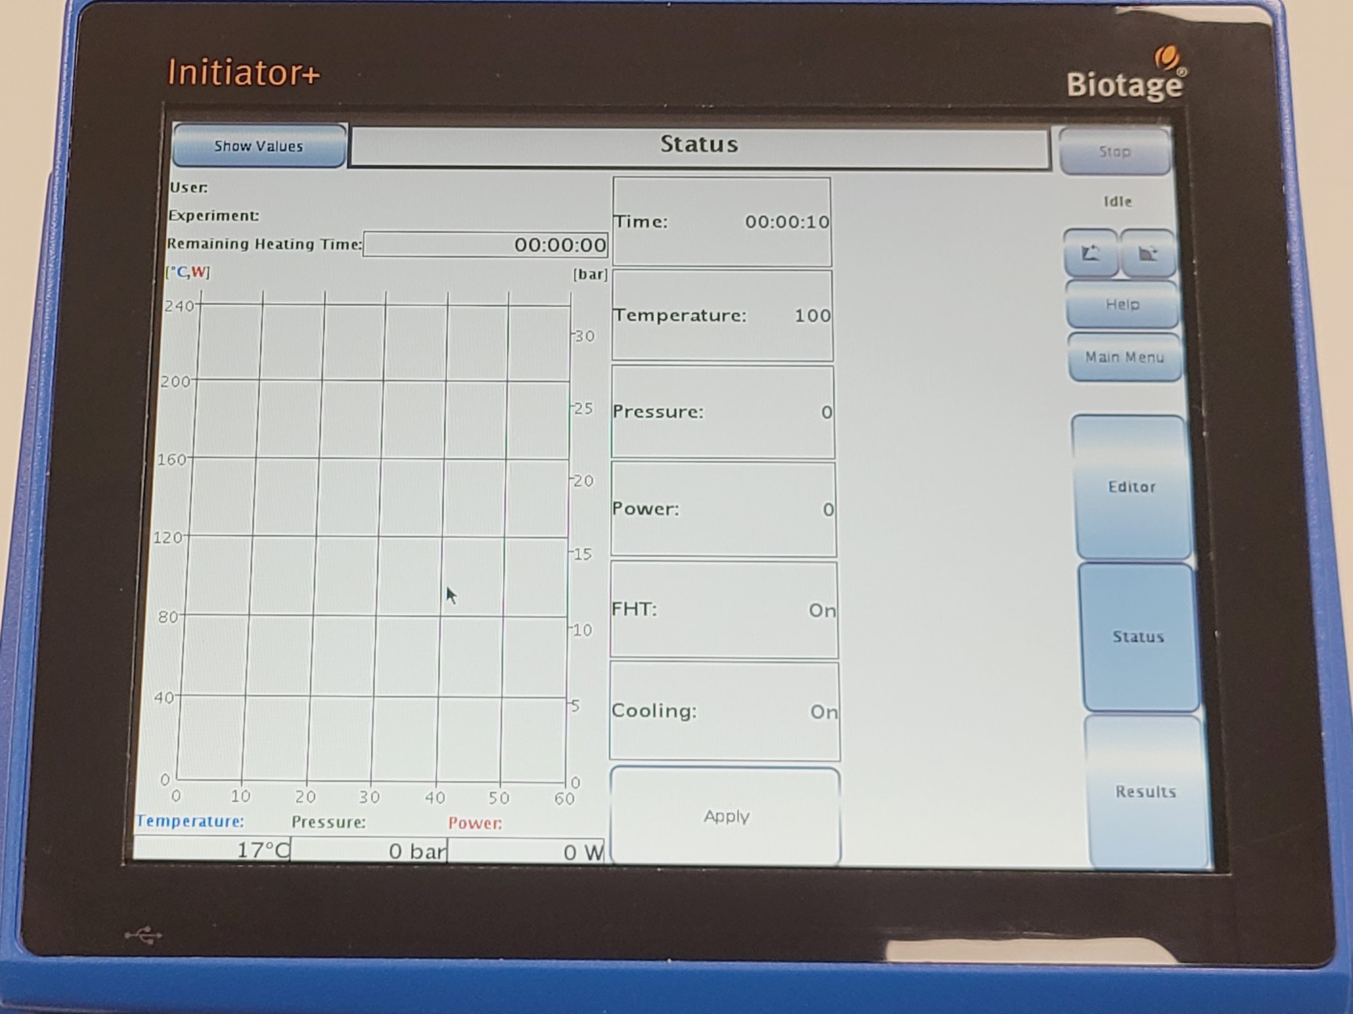Viewport: 1353px width, 1014px height.
Task: Switch to the Editor tab
Action: click(1132, 487)
